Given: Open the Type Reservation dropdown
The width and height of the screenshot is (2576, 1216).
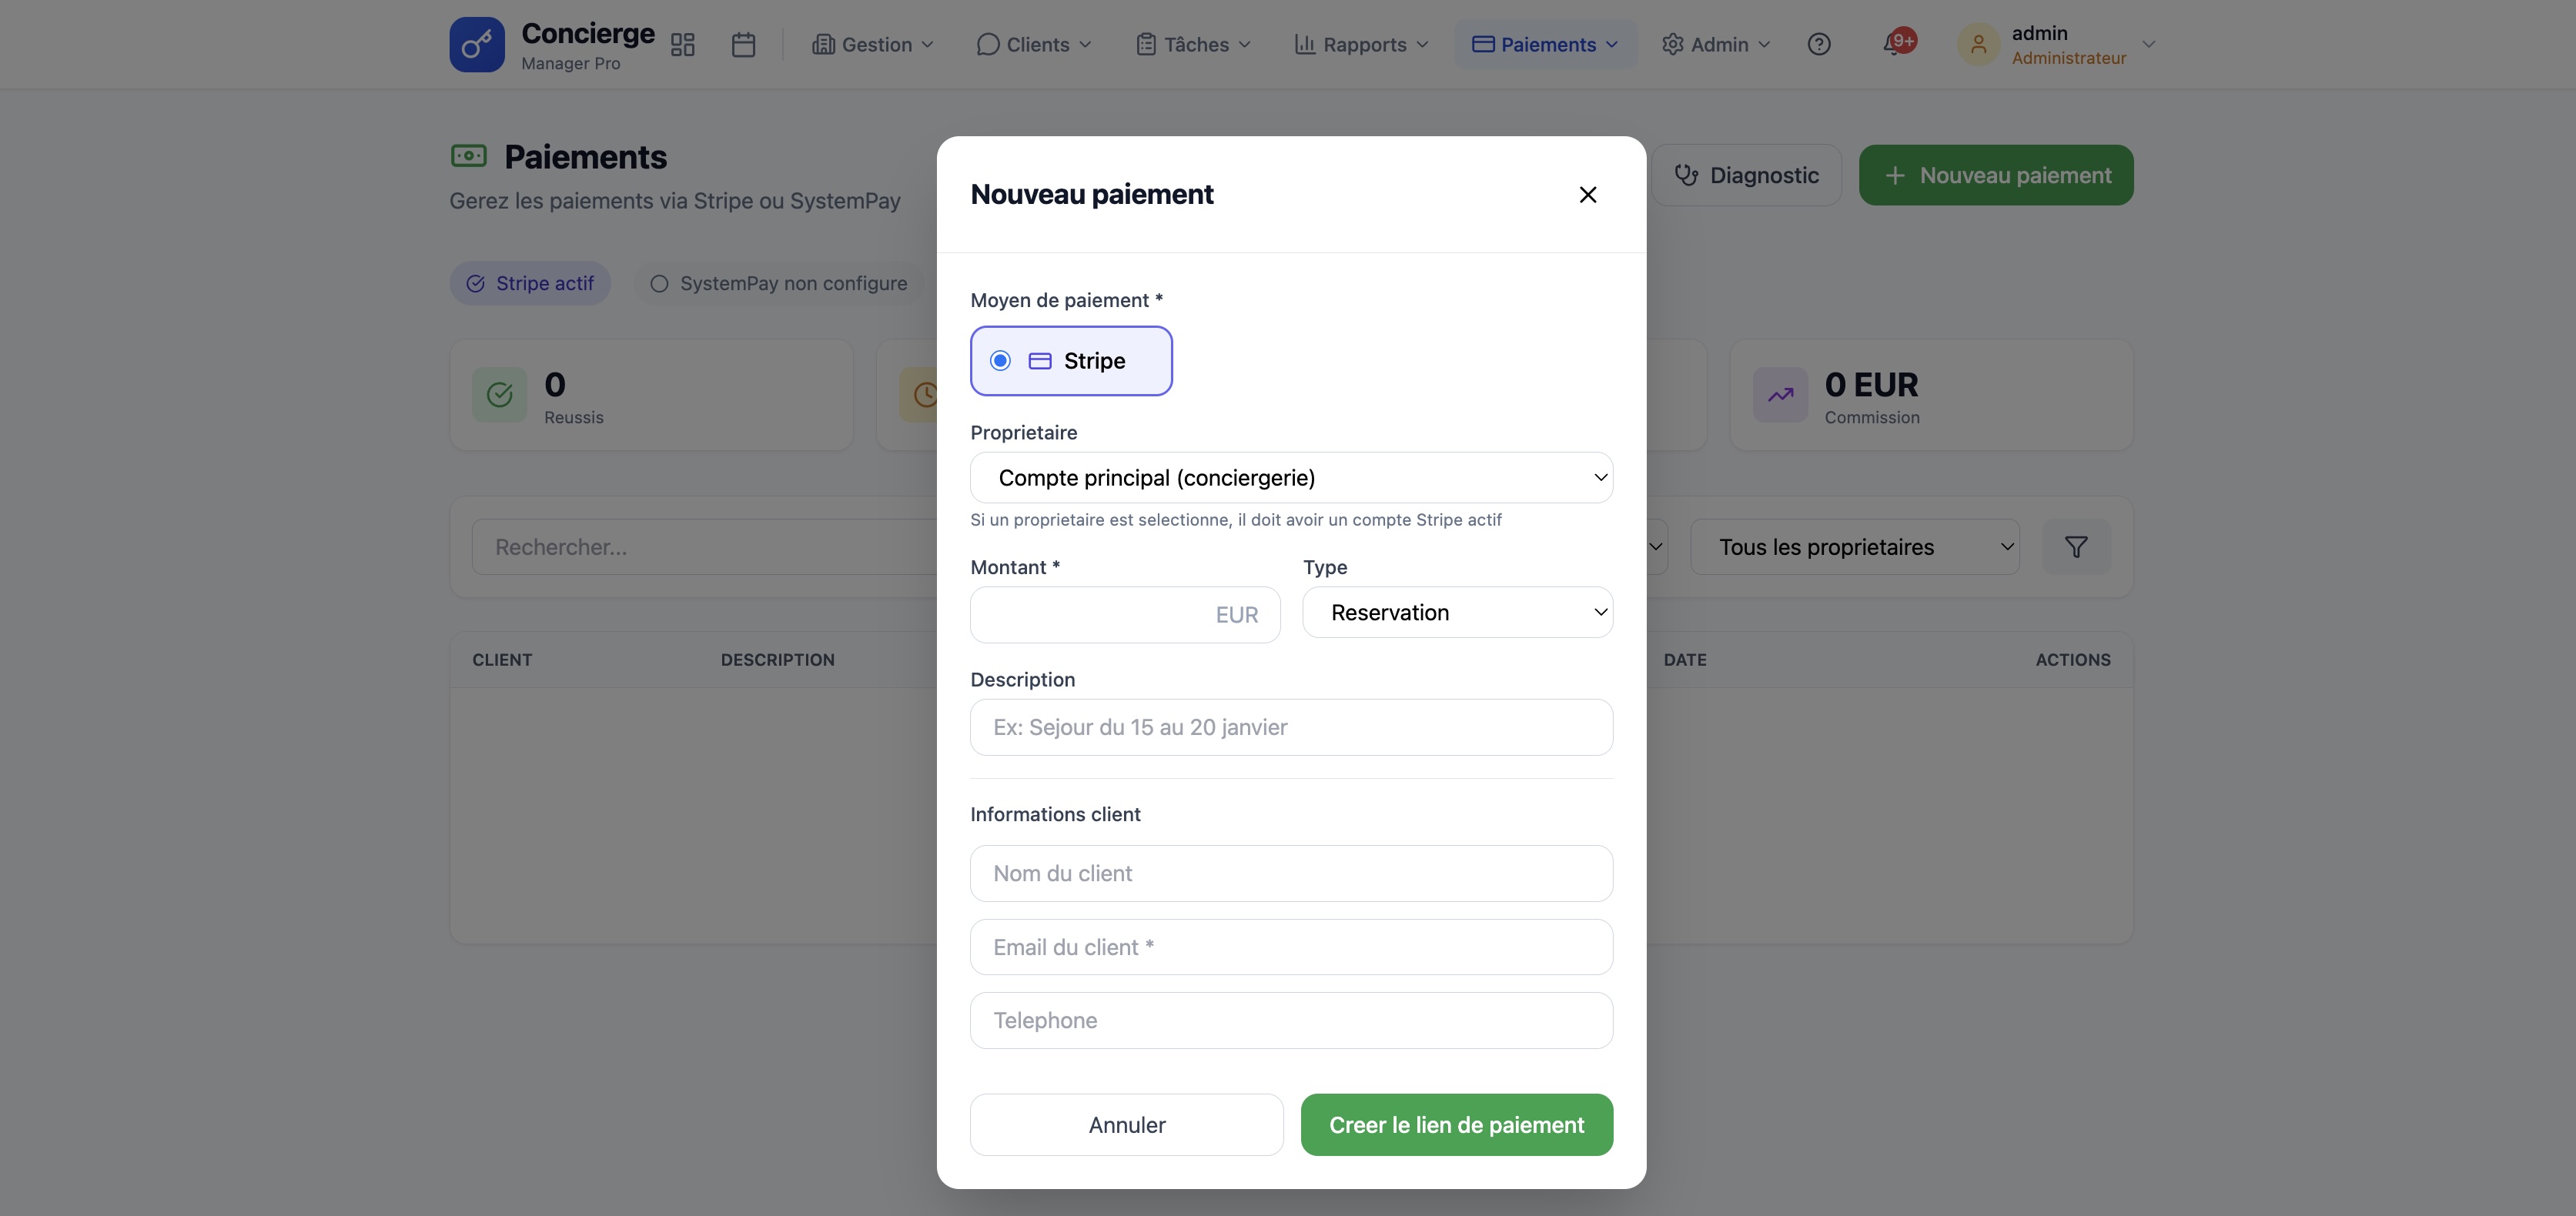Looking at the screenshot, I should pos(1457,613).
